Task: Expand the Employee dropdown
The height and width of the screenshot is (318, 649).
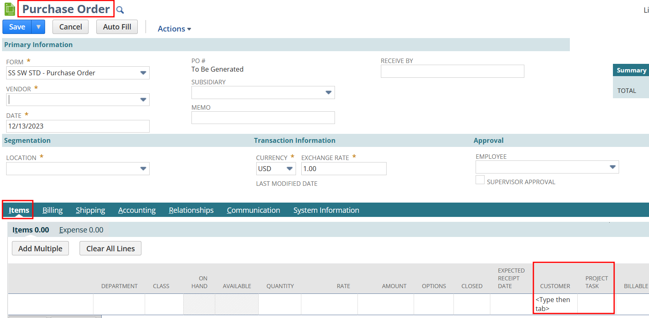Action: (x=613, y=167)
